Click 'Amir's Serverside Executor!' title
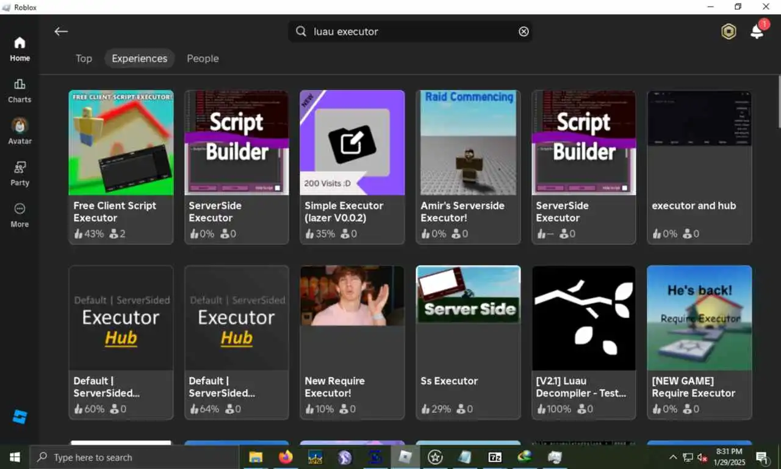Image resolution: width=781 pixels, height=469 pixels. [x=462, y=212]
